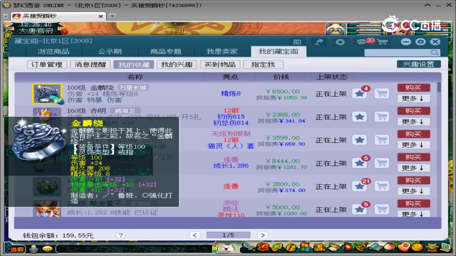Screen dimensions: 456x256
Task: Add the ¥8444.00 item to the cart
Action: tap(382, 163)
